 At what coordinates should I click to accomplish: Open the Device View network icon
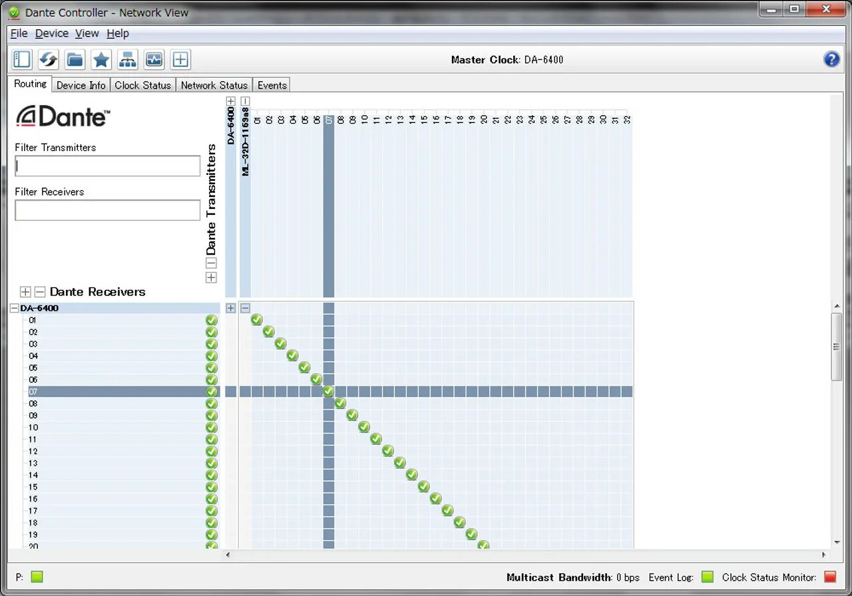coord(128,59)
